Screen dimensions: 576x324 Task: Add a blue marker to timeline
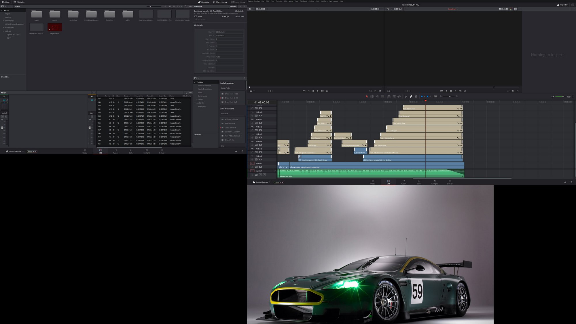pyautogui.click(x=427, y=96)
